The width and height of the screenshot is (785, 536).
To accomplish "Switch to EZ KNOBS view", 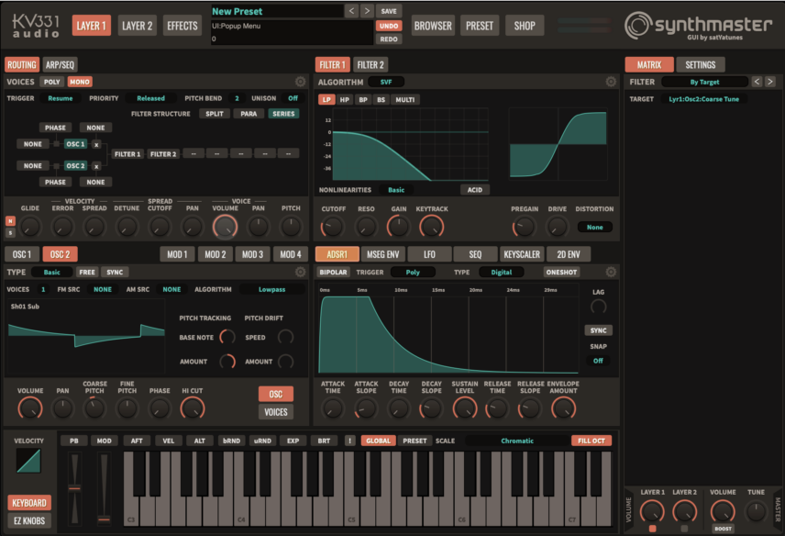I will pyautogui.click(x=29, y=520).
